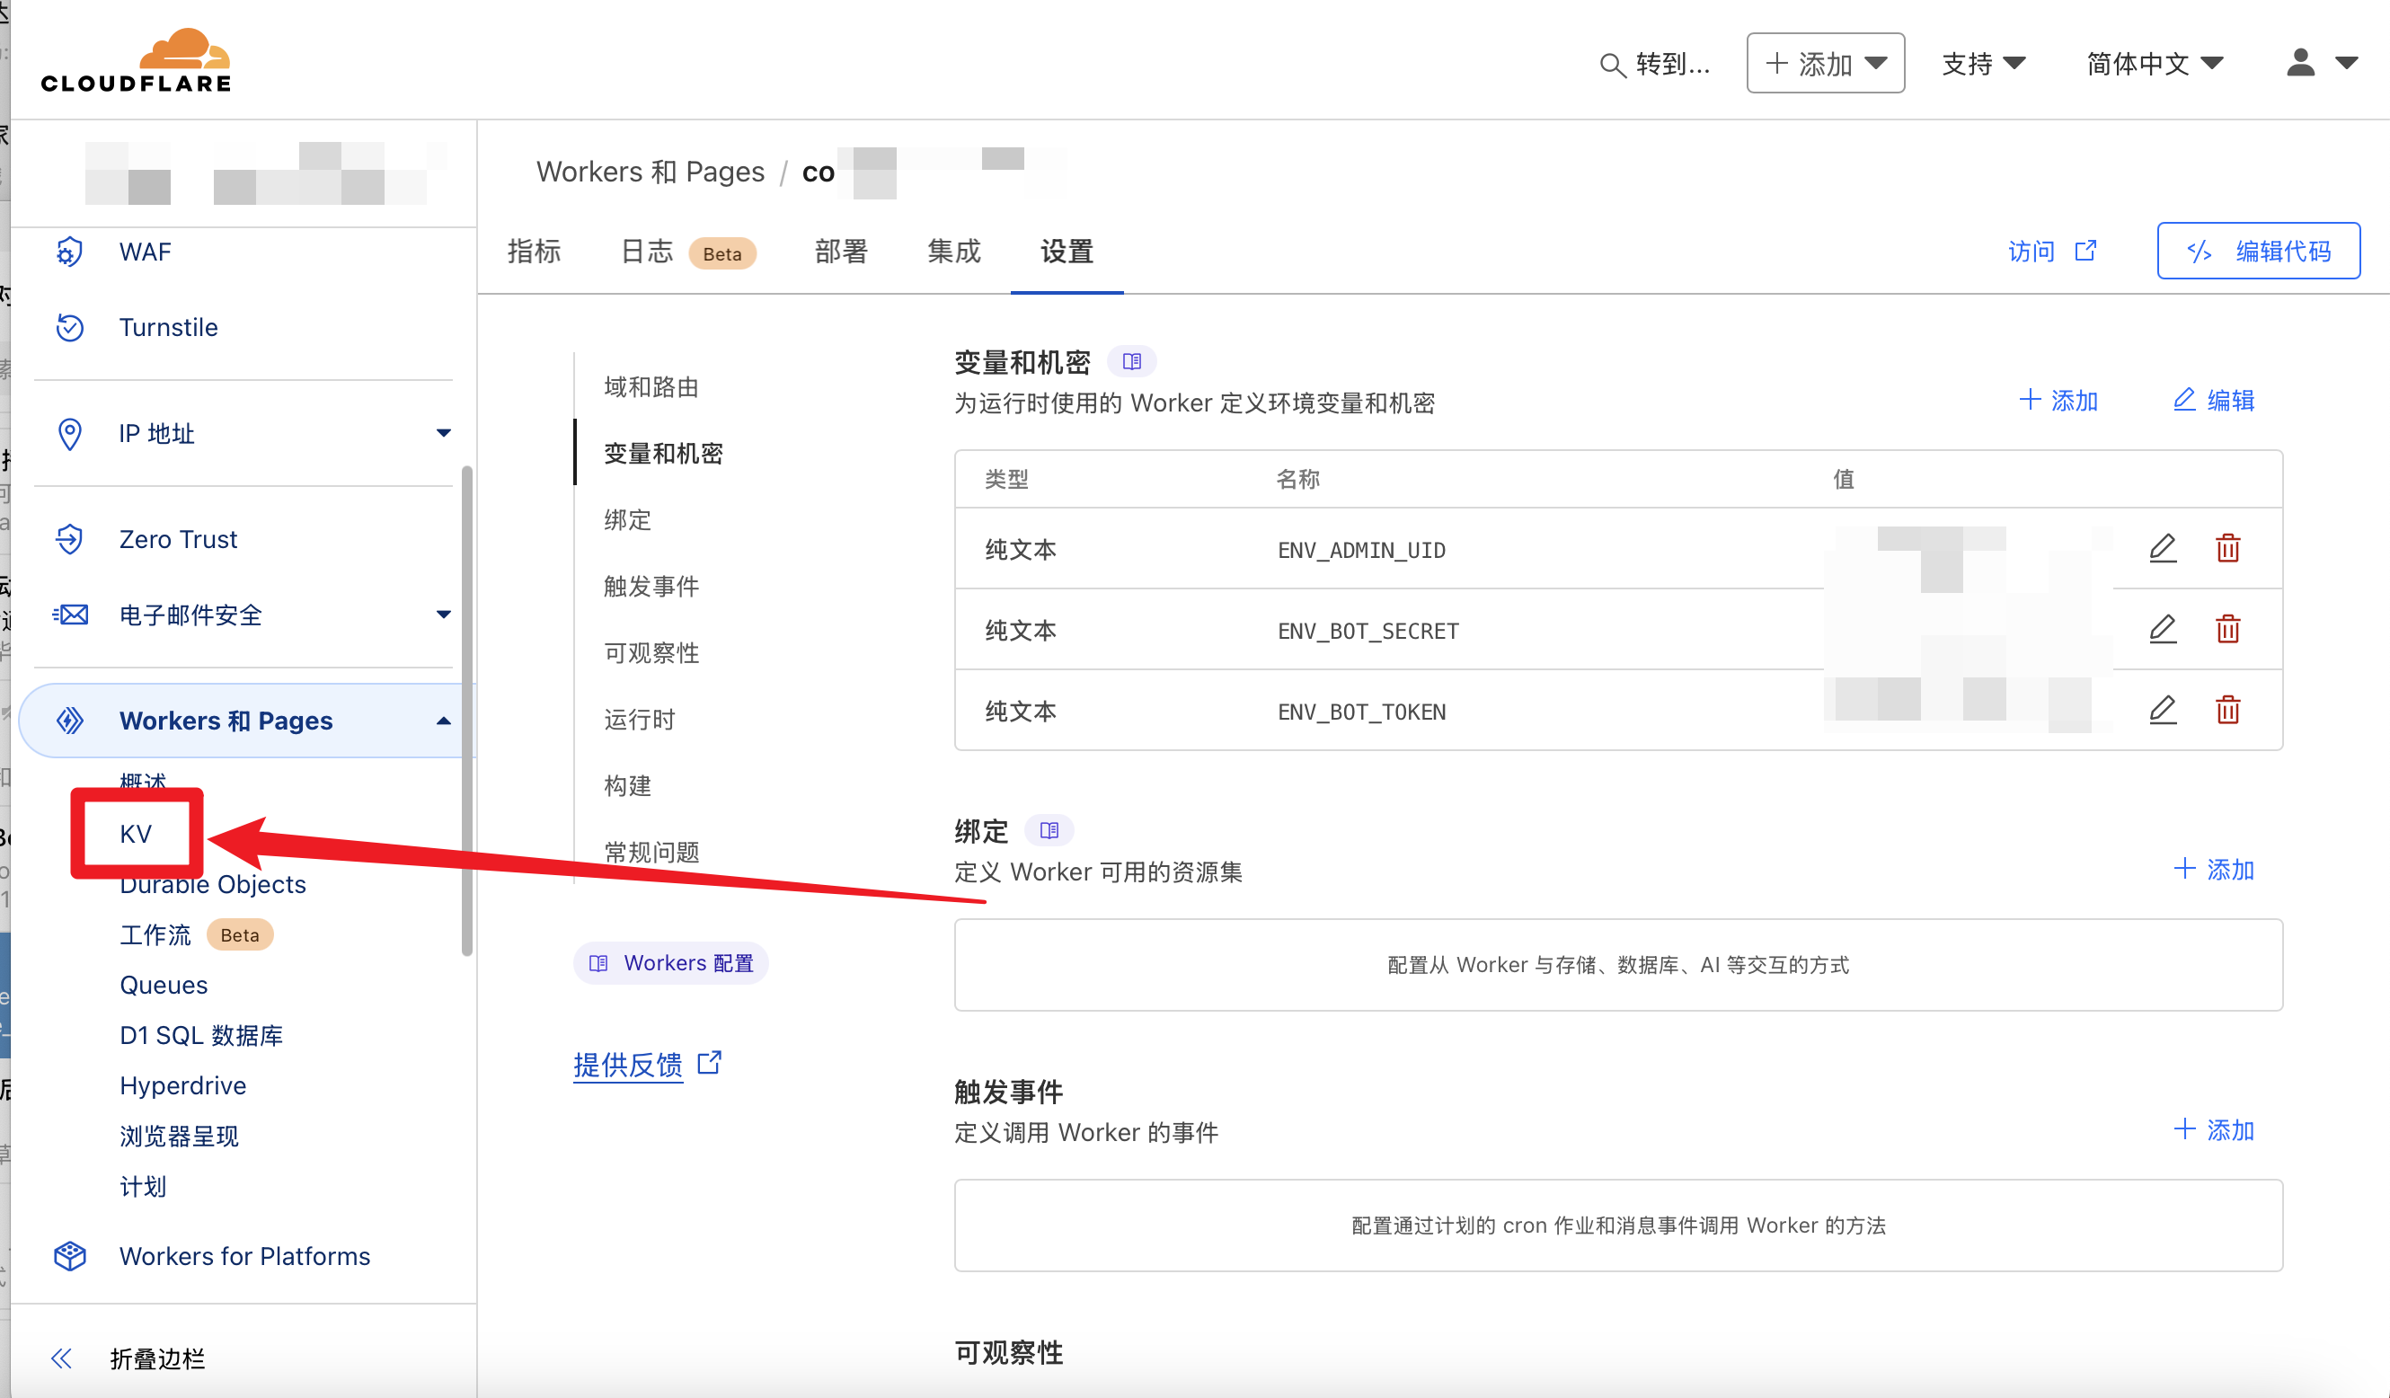Click the WAF shield icon
Image resolution: width=2390 pixels, height=1398 pixels.
69,252
